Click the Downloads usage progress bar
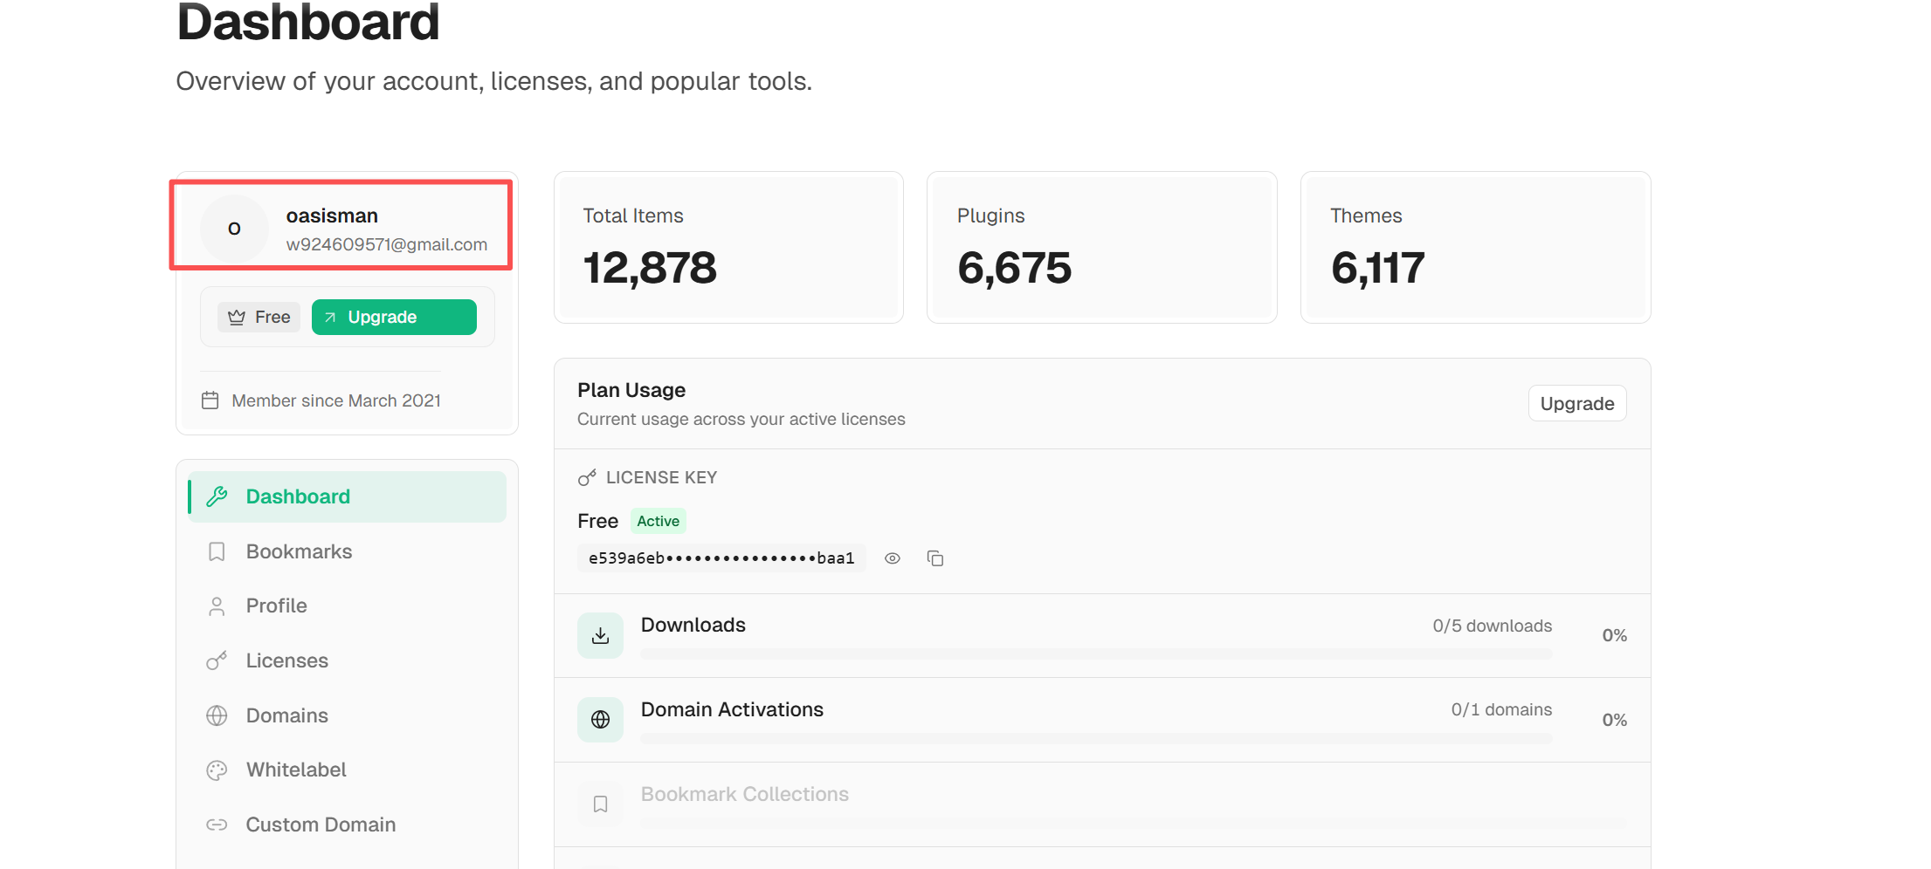Screen dimensions: 1931x869 (1095, 653)
